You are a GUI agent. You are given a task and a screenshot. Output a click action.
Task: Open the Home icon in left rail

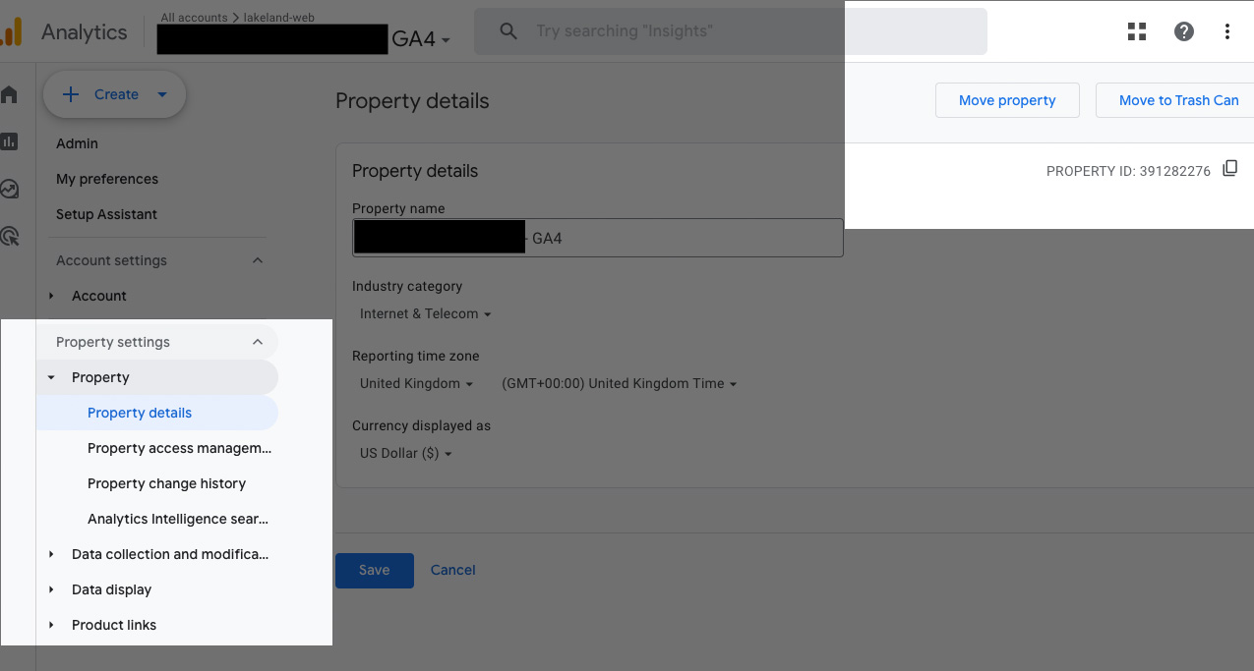(x=9, y=94)
